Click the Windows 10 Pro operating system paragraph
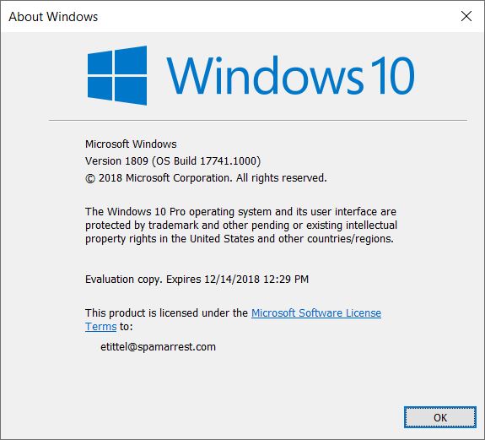Screen dimensions: 485x440 coord(241,225)
